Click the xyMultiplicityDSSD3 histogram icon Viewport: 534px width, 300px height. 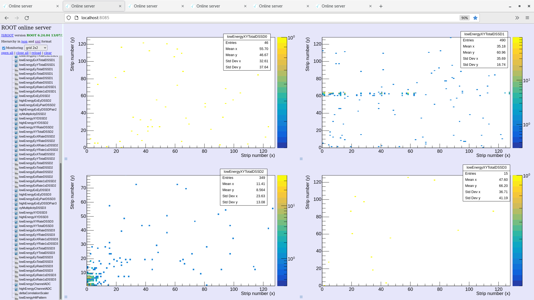pyautogui.click(x=16, y=208)
